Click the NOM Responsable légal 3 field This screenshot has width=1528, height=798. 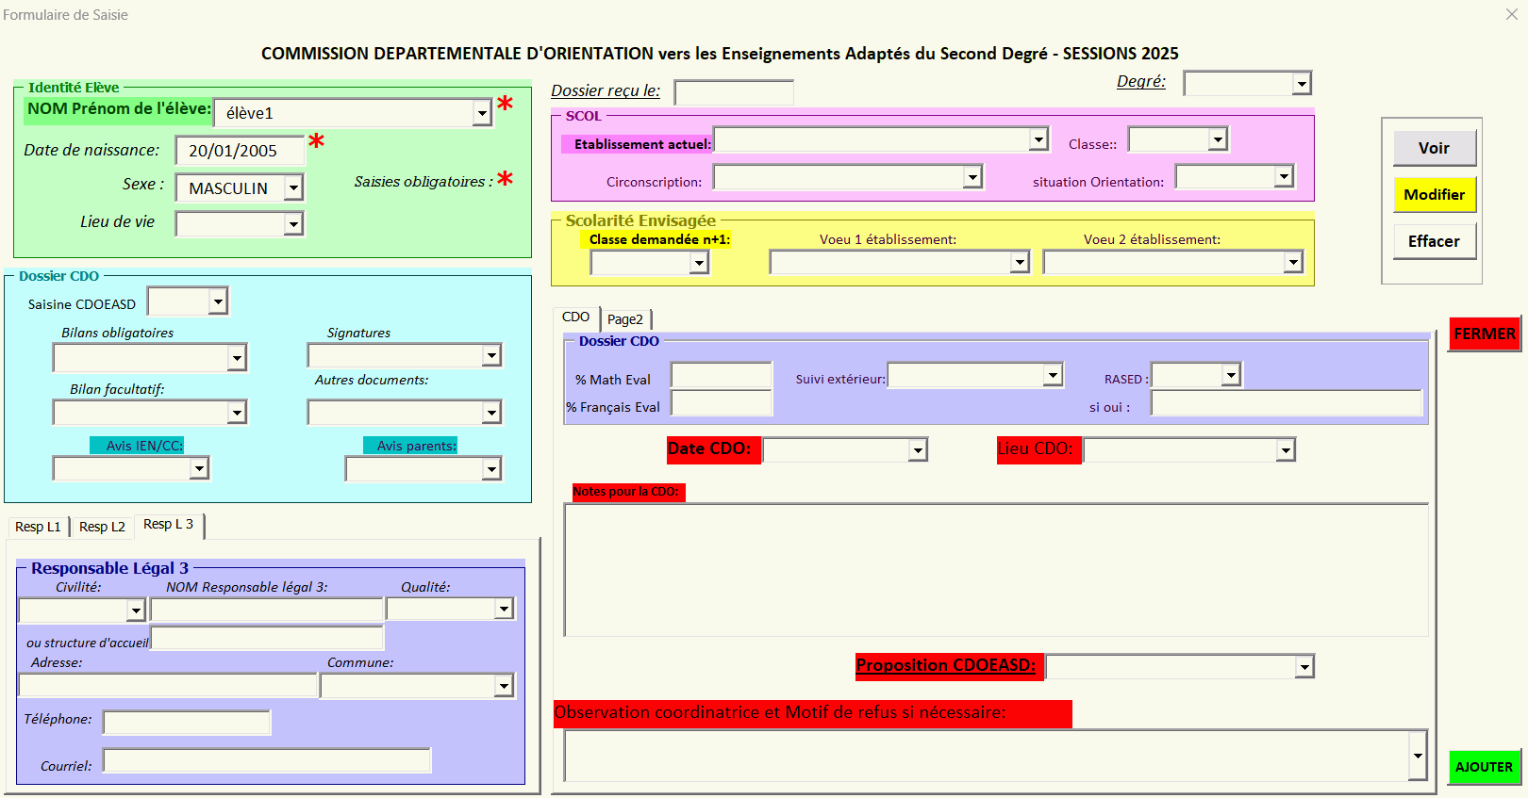pyautogui.click(x=267, y=611)
